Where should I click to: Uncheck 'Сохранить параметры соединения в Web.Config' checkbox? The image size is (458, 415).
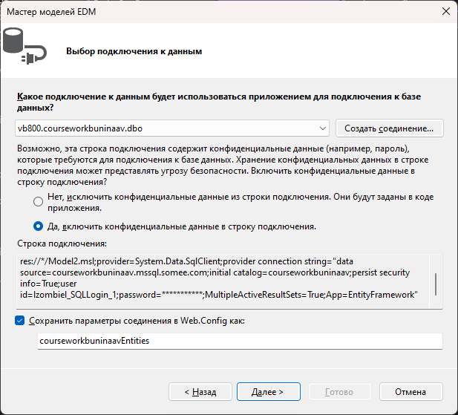[x=19, y=321]
